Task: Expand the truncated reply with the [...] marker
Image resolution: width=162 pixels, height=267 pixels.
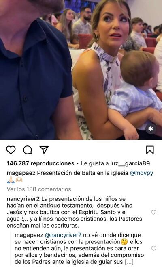Action: [x=129, y=262]
